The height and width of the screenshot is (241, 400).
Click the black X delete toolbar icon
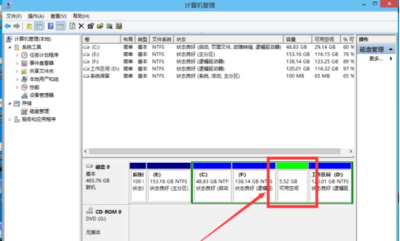point(82,25)
